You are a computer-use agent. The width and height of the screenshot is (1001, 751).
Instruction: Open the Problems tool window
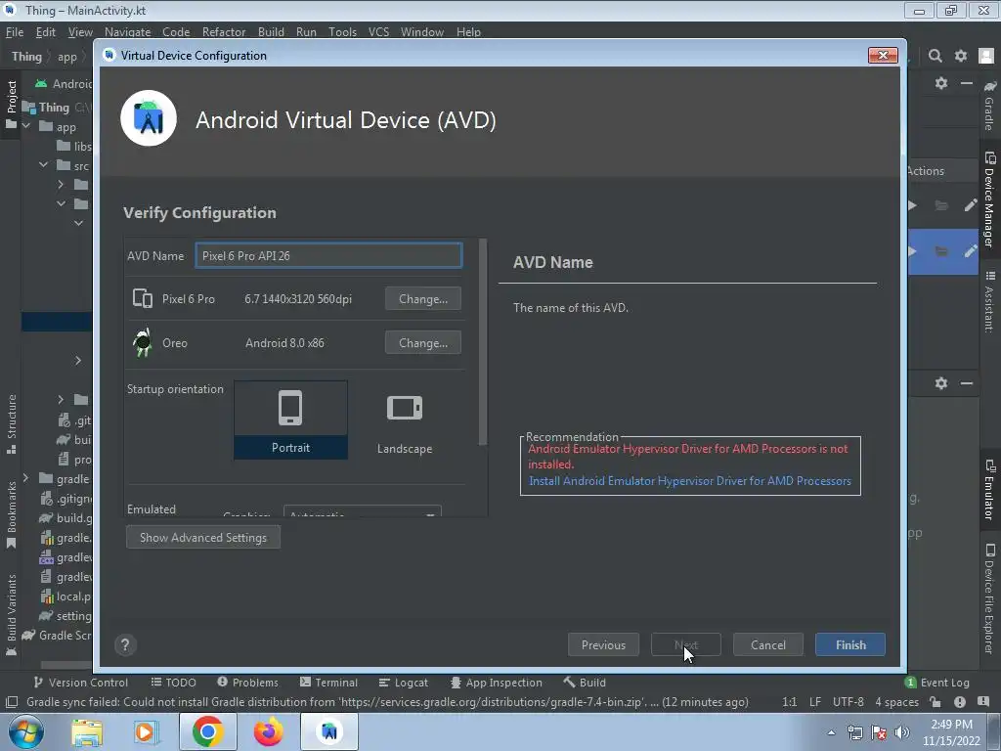247,683
